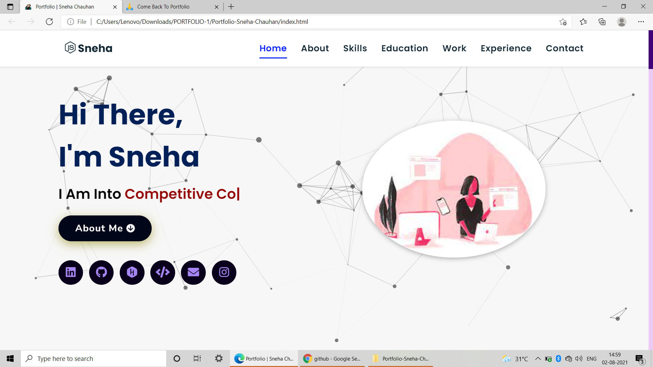
Task: Open the Instagram social icon
Action: 224,273
